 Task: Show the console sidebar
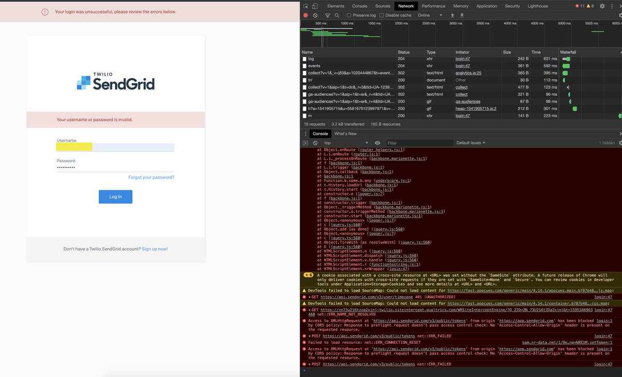[x=306, y=143]
